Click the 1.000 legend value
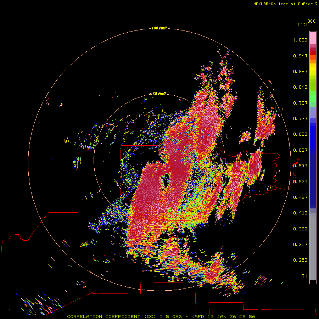Screen dimensions: 319x319 pyautogui.click(x=300, y=40)
